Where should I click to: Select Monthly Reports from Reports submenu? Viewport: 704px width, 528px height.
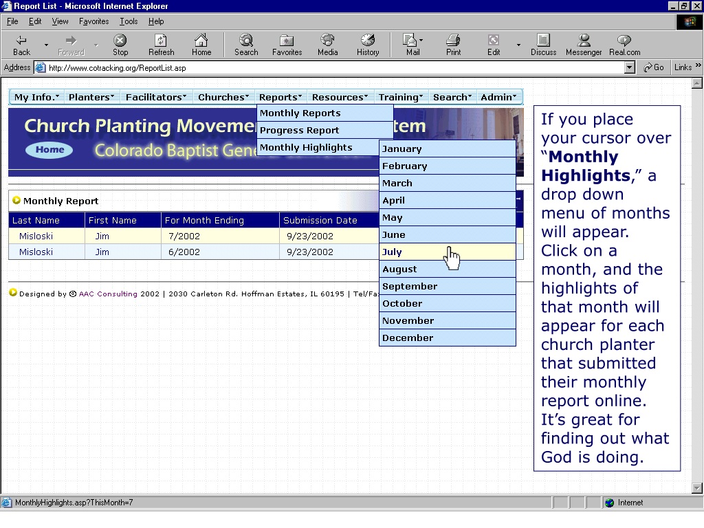[325, 113]
